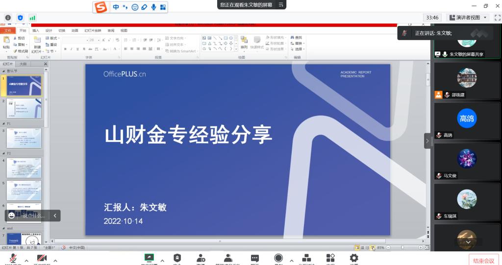
Task: Open the 演讲者视图 view dropdown
Action: [x=469, y=17]
